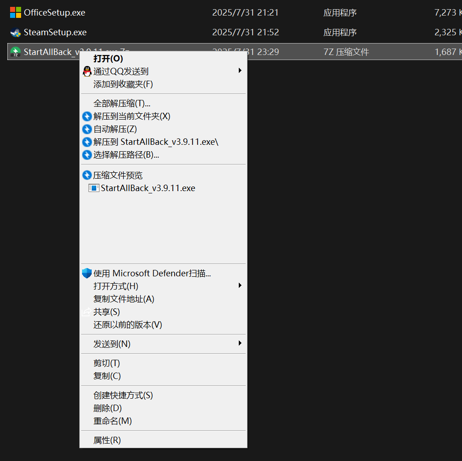Click the OfficeSetup.exe file icon
This screenshot has height=461, width=462.
point(15,12)
